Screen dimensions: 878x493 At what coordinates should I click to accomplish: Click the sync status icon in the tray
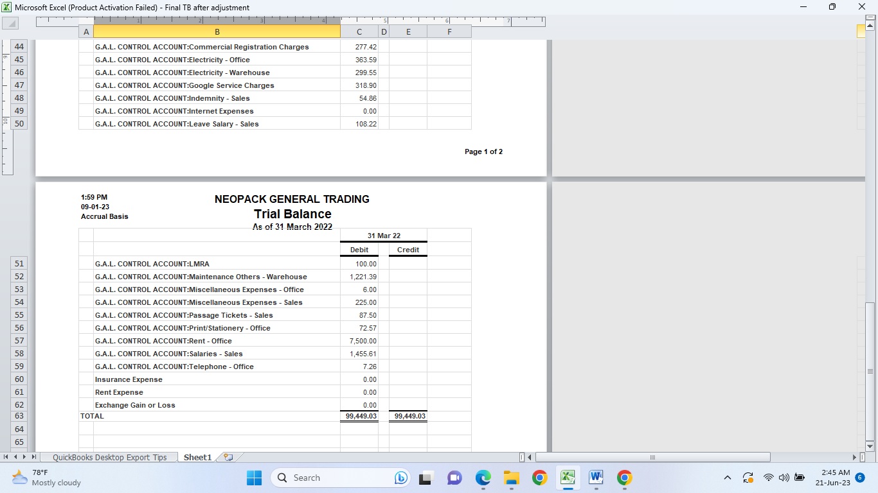point(748,478)
